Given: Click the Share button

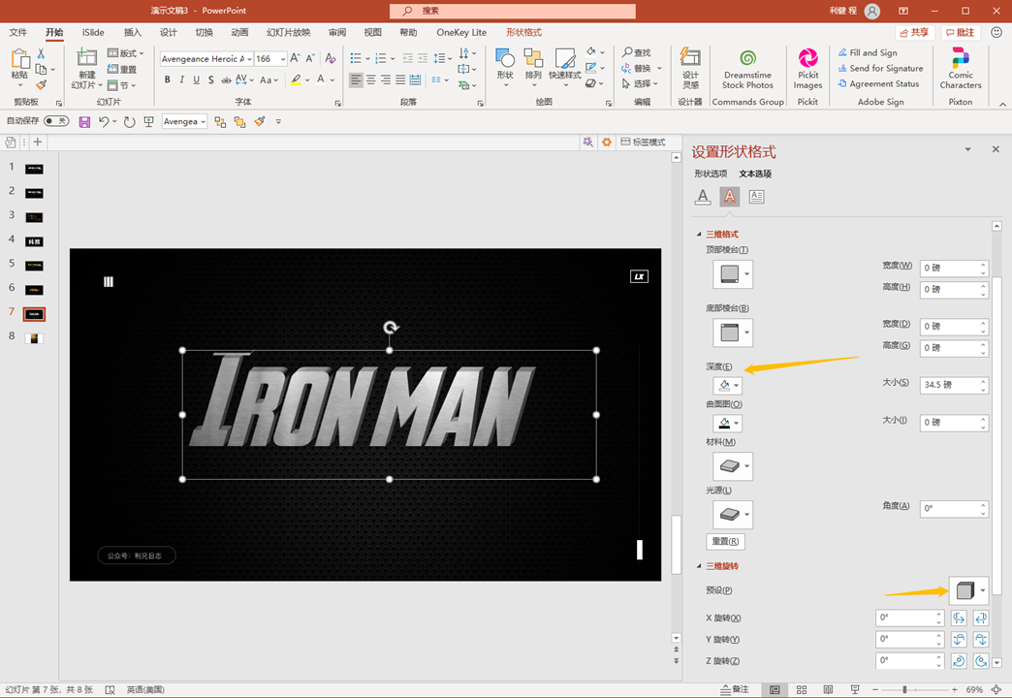Looking at the screenshot, I should pos(914,32).
